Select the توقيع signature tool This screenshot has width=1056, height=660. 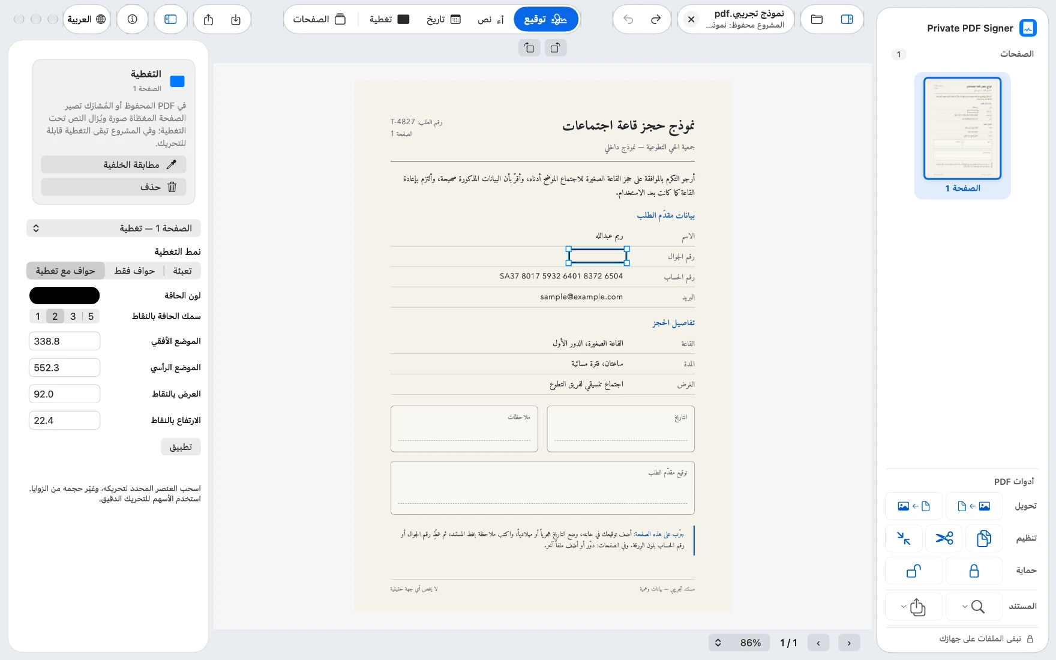tap(546, 19)
